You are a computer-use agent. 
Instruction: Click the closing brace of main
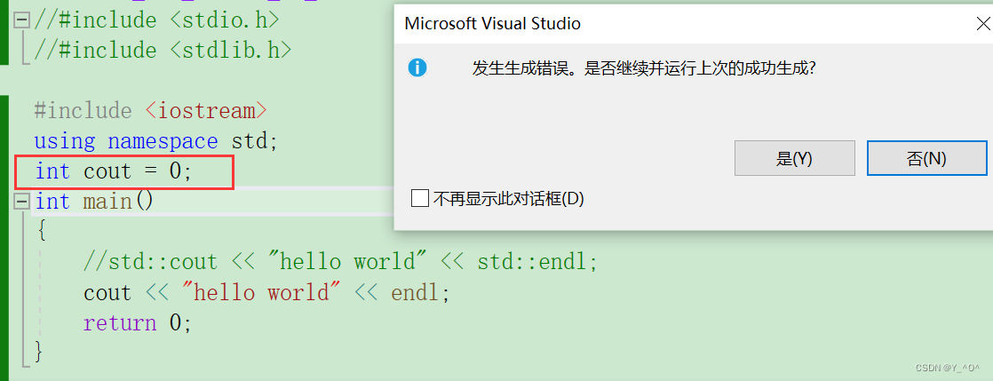click(x=38, y=353)
